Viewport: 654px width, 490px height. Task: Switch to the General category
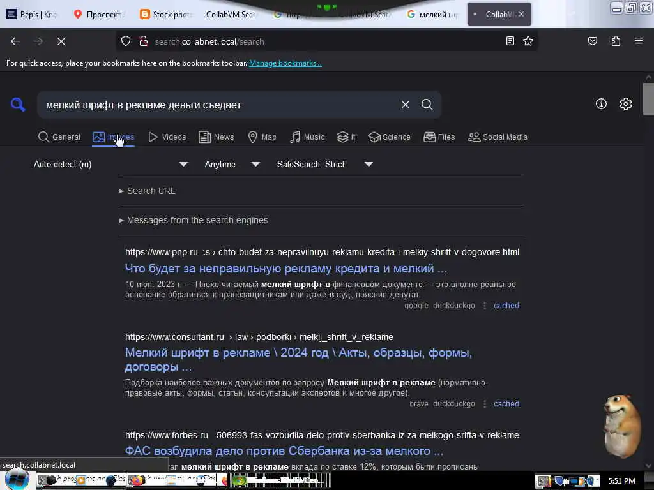coord(59,137)
